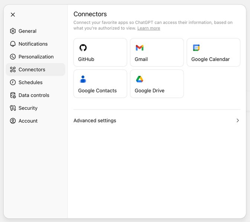Image resolution: width=250 pixels, height=222 pixels.
Task: Open the GitHub connector card label
Action: [86, 59]
